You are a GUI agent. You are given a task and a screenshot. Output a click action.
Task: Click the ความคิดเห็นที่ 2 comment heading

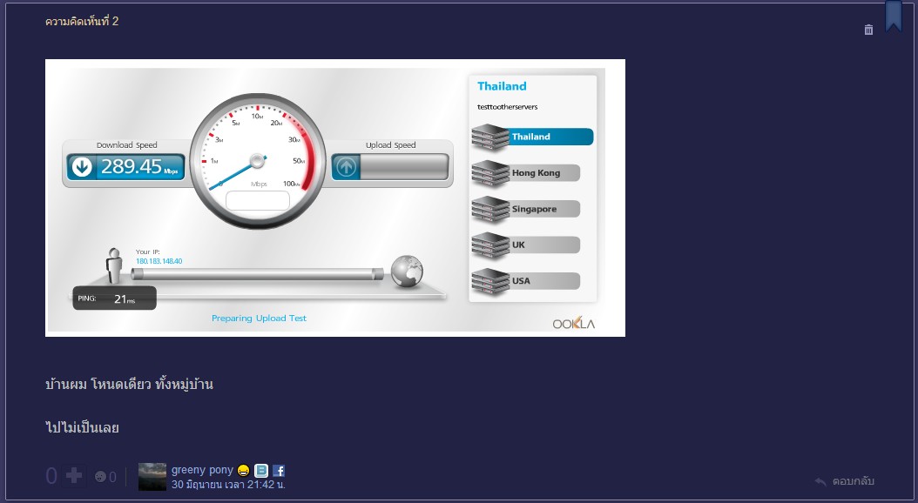[82, 21]
